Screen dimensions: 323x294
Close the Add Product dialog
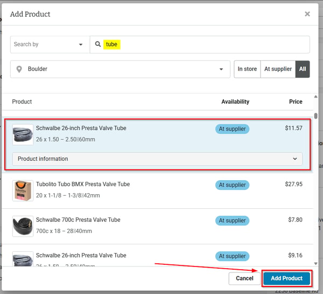pos(307,14)
